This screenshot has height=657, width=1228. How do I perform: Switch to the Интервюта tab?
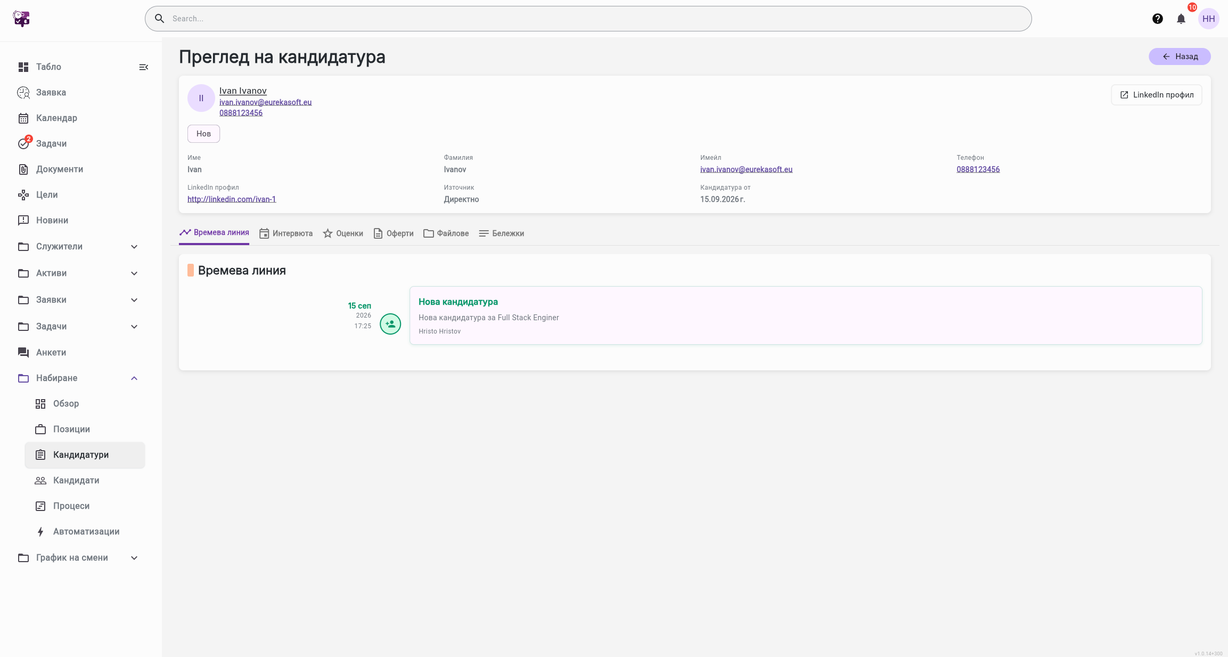click(x=286, y=233)
